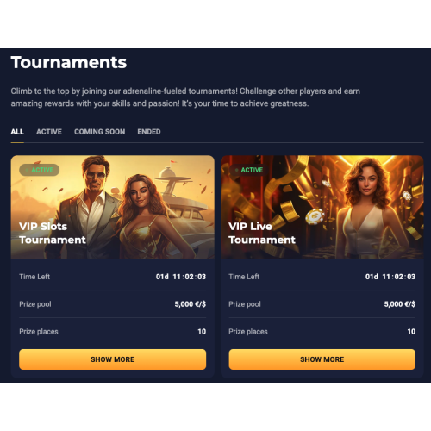Click the ACTIVE badge on VIP Live card
This screenshot has height=431, width=431.
(x=249, y=170)
